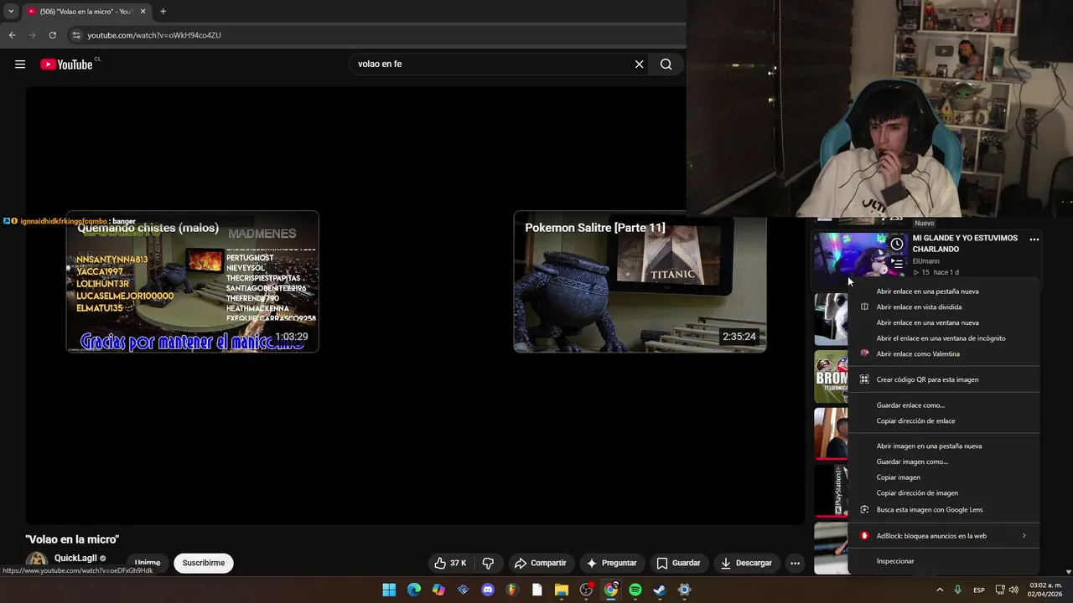The width and height of the screenshot is (1073, 603).
Task: Go back with the browser back arrow
Action: pyautogui.click(x=12, y=35)
